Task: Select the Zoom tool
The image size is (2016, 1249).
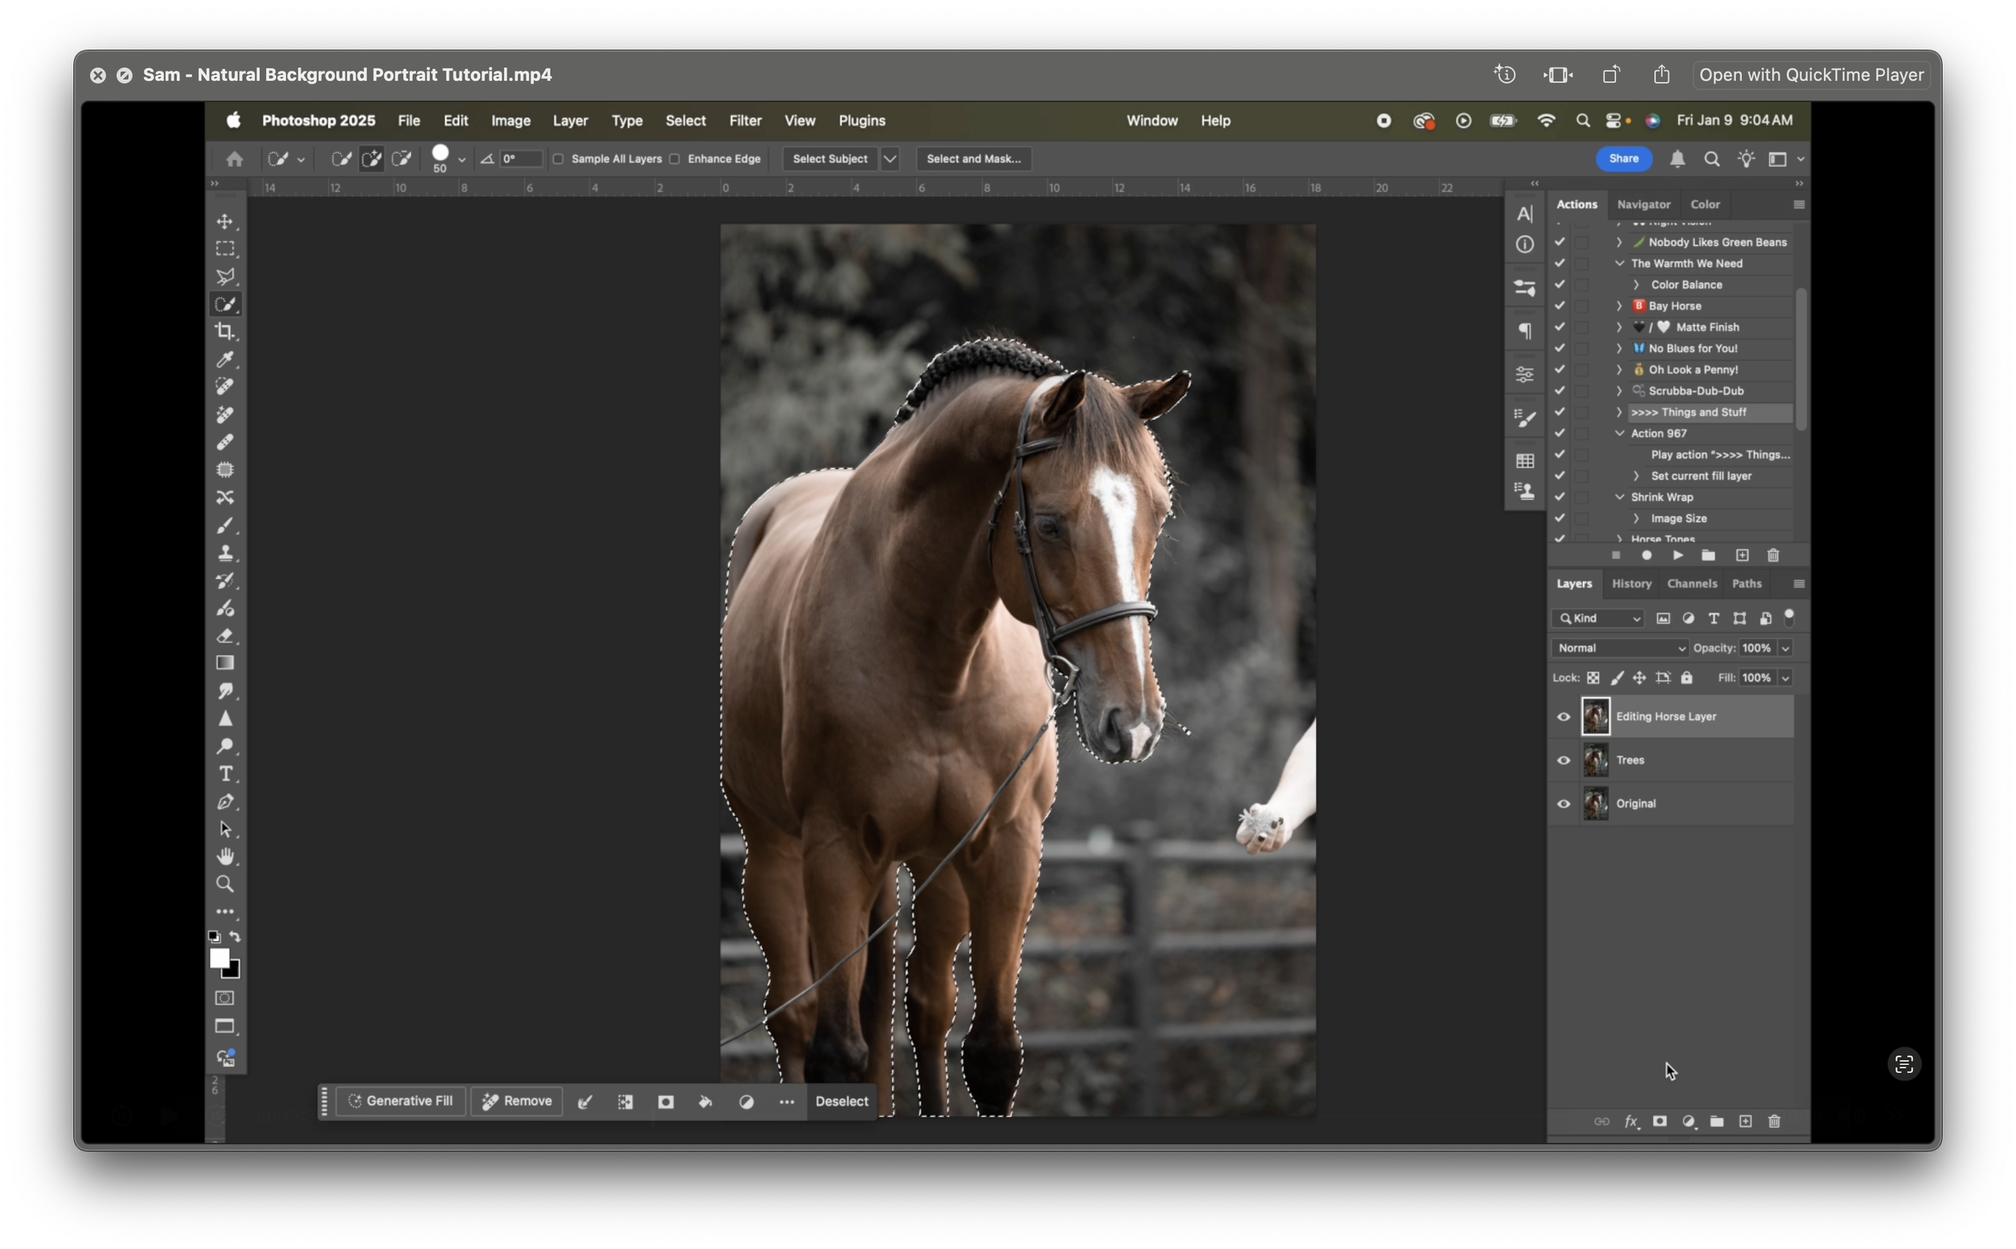Action: click(x=226, y=884)
